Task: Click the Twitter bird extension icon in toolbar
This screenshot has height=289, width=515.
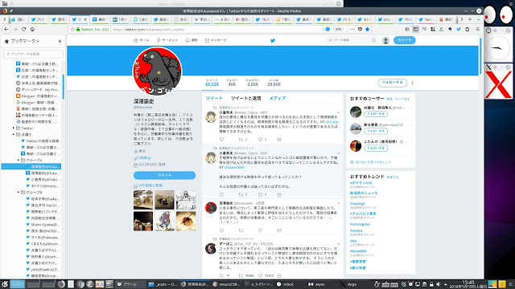Action: pos(459,29)
